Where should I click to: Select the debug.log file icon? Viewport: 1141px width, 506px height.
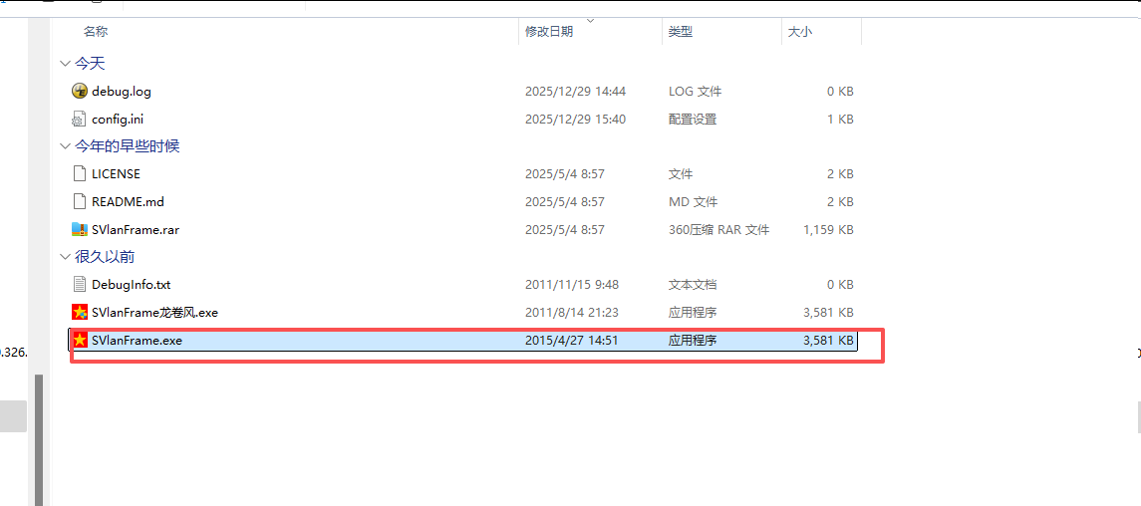pos(80,91)
